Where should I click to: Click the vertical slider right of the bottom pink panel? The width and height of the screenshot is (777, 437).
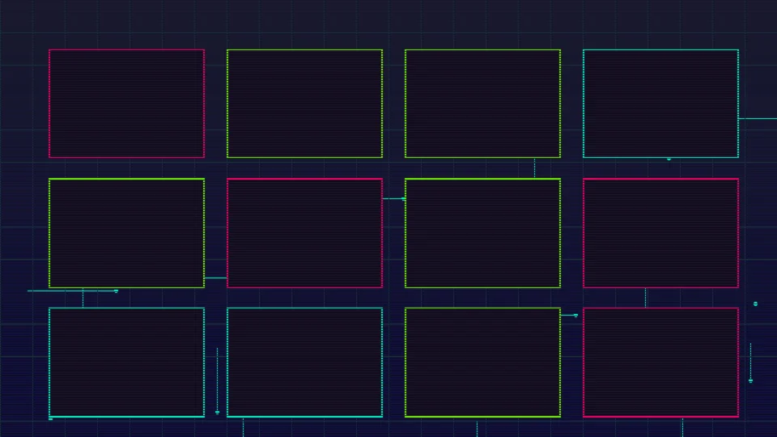(x=750, y=363)
